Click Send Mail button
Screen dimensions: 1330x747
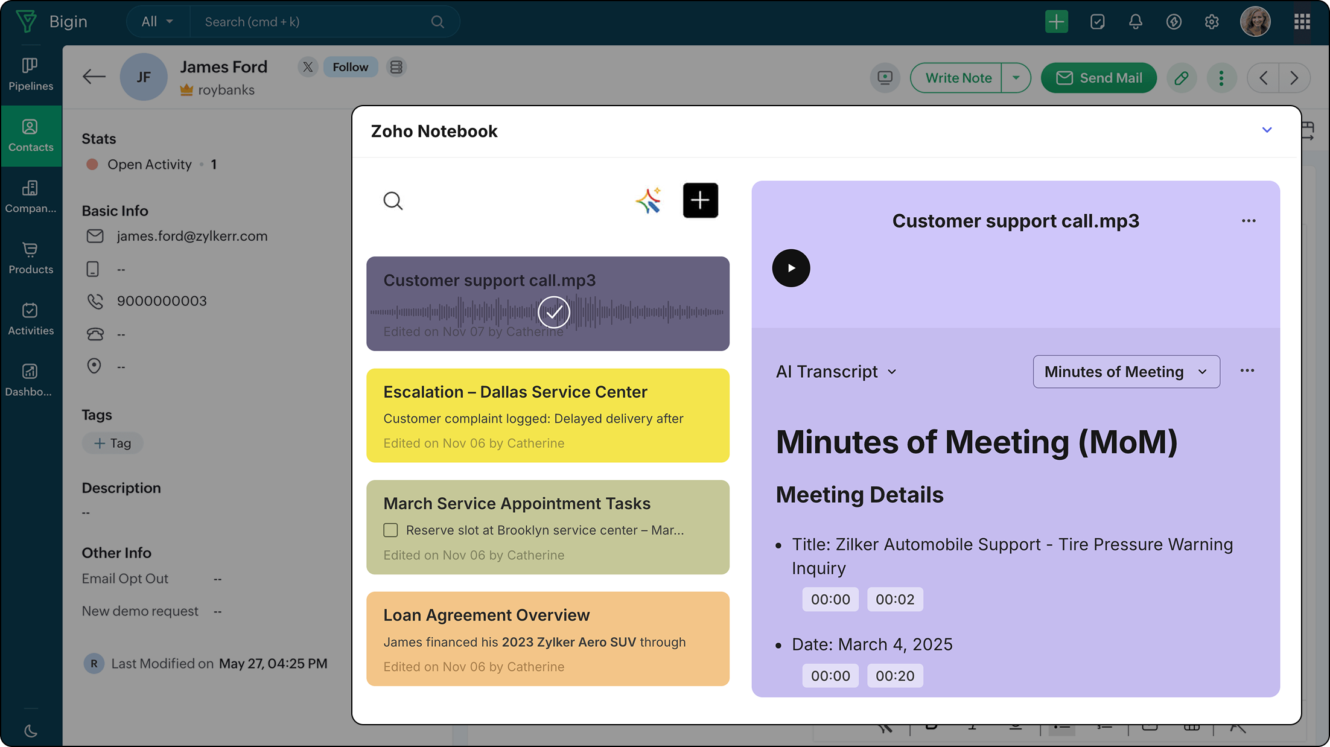pos(1099,78)
